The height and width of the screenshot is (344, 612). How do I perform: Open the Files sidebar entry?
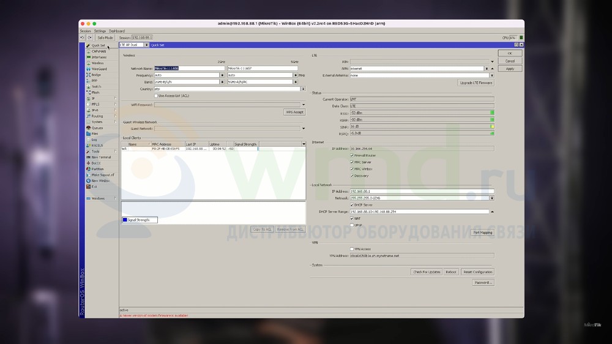point(95,133)
